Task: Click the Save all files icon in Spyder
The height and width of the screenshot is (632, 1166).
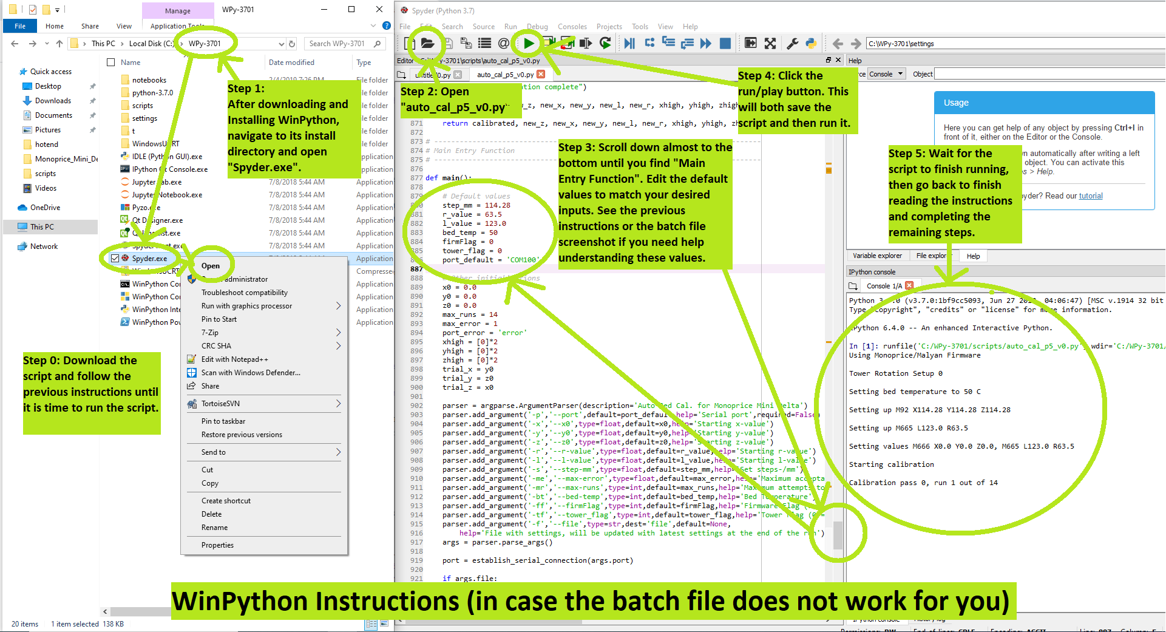Action: coord(466,43)
